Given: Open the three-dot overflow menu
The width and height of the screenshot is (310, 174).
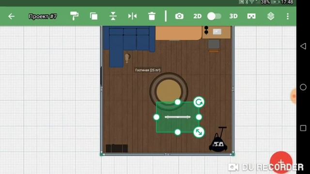Looking at the screenshot, I should 288,16.
